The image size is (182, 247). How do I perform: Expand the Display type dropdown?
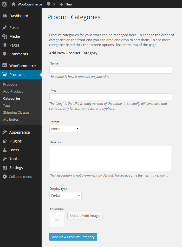pyautogui.click(x=66, y=196)
